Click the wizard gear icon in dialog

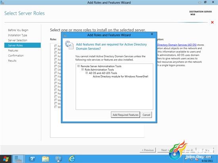coord(69,45)
